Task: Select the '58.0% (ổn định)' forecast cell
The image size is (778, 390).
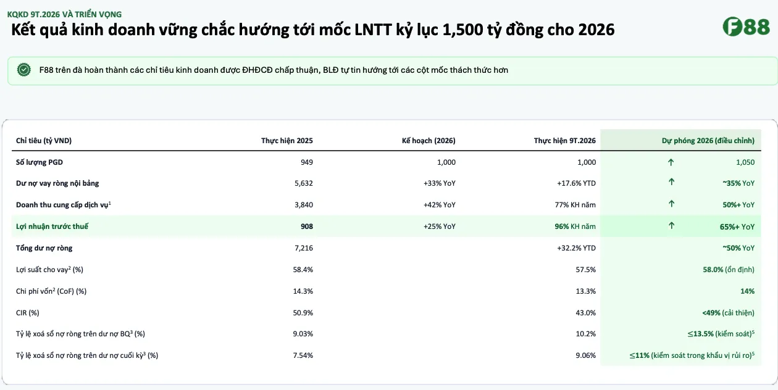Action: [729, 270]
